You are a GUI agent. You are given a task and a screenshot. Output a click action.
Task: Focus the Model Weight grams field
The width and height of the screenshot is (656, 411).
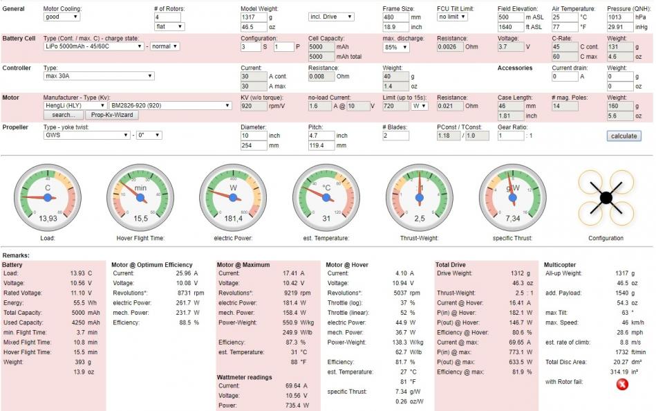pyautogui.click(x=254, y=17)
